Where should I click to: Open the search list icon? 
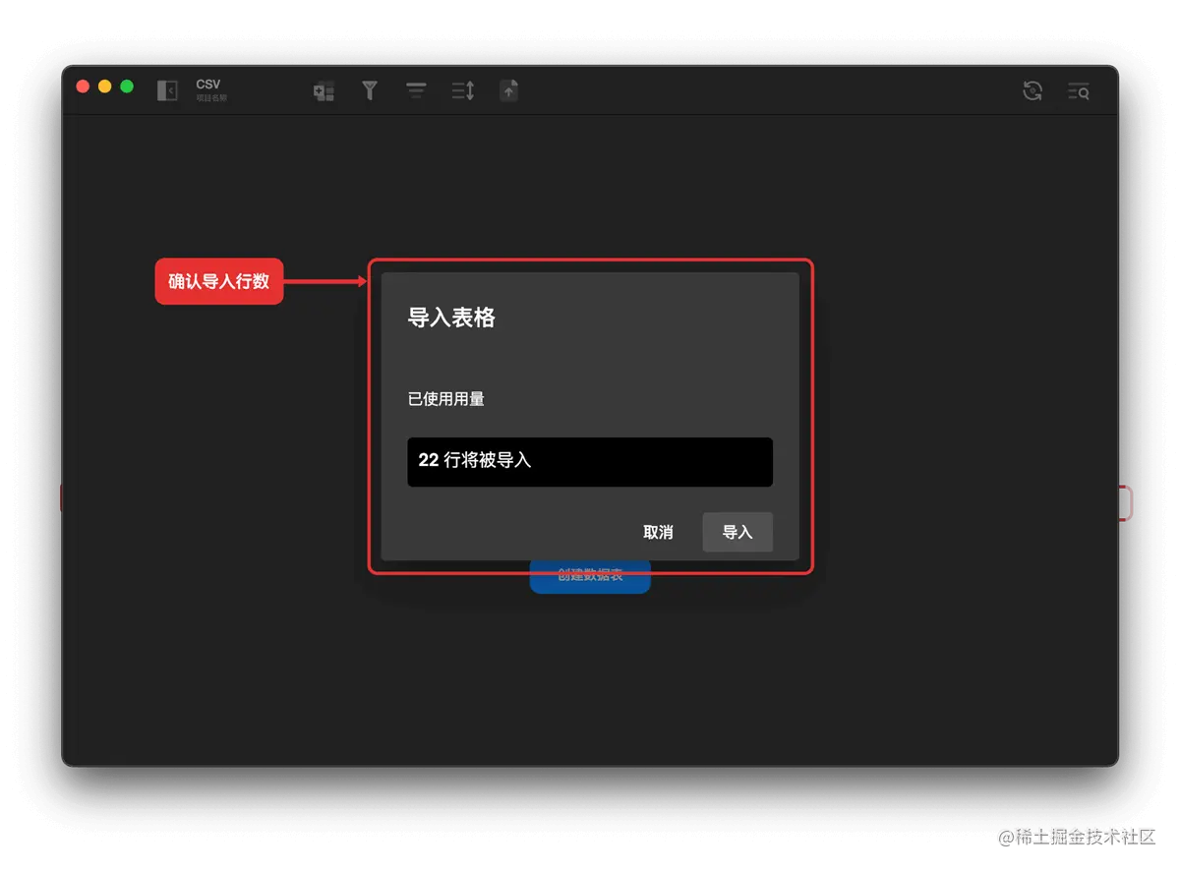(1079, 91)
